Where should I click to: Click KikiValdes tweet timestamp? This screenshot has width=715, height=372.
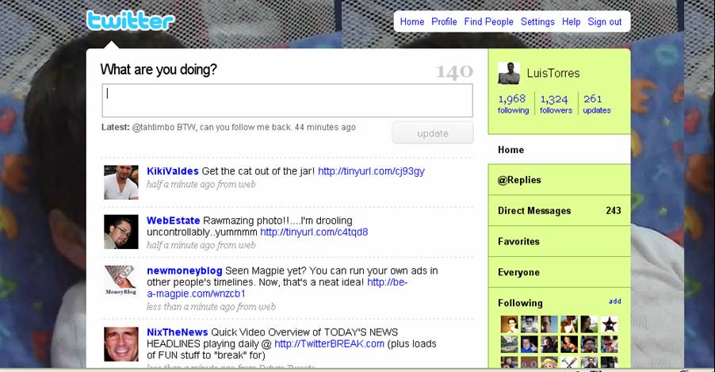tap(201, 184)
